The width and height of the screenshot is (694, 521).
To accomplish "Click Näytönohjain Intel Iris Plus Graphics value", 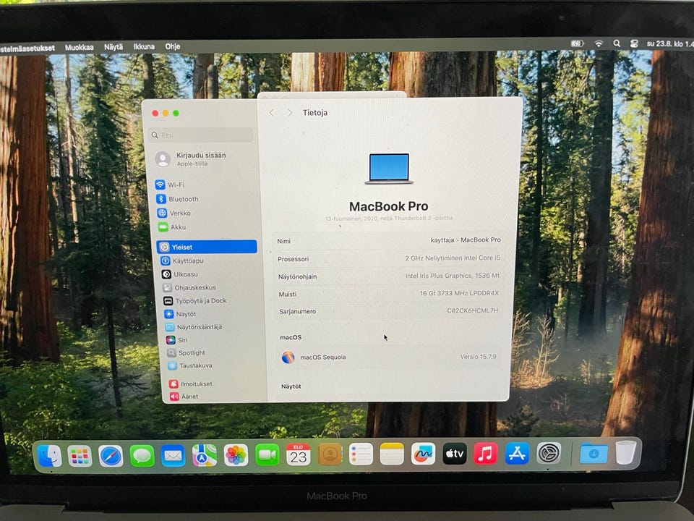I will (x=453, y=276).
